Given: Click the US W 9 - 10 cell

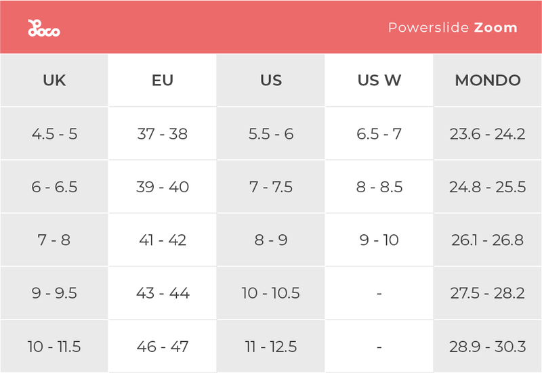Looking at the screenshot, I should pos(379,240).
